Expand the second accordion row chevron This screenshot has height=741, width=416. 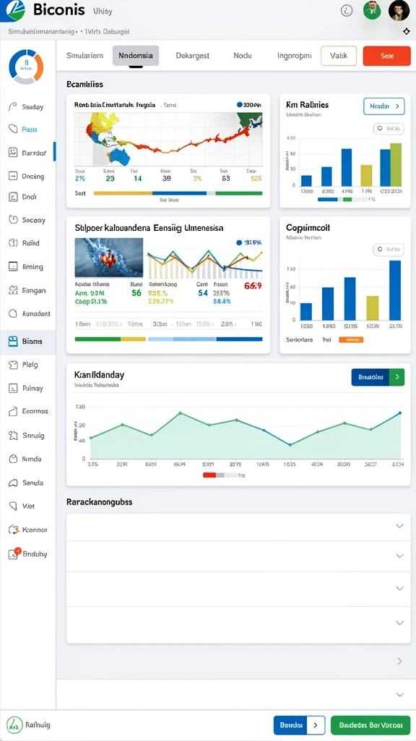(400, 556)
